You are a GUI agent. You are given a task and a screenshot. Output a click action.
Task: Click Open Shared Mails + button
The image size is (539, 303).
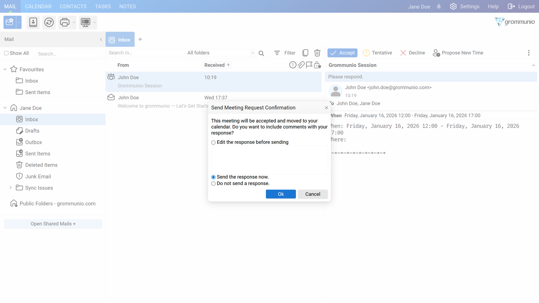tap(53, 224)
